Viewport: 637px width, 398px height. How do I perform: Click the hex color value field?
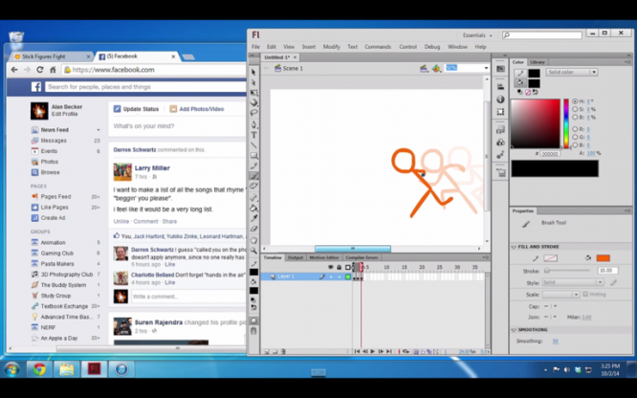[x=552, y=153]
